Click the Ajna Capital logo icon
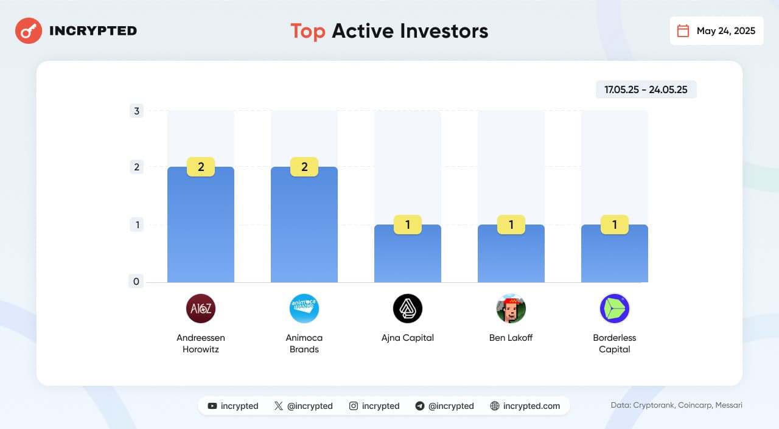 pyautogui.click(x=408, y=309)
